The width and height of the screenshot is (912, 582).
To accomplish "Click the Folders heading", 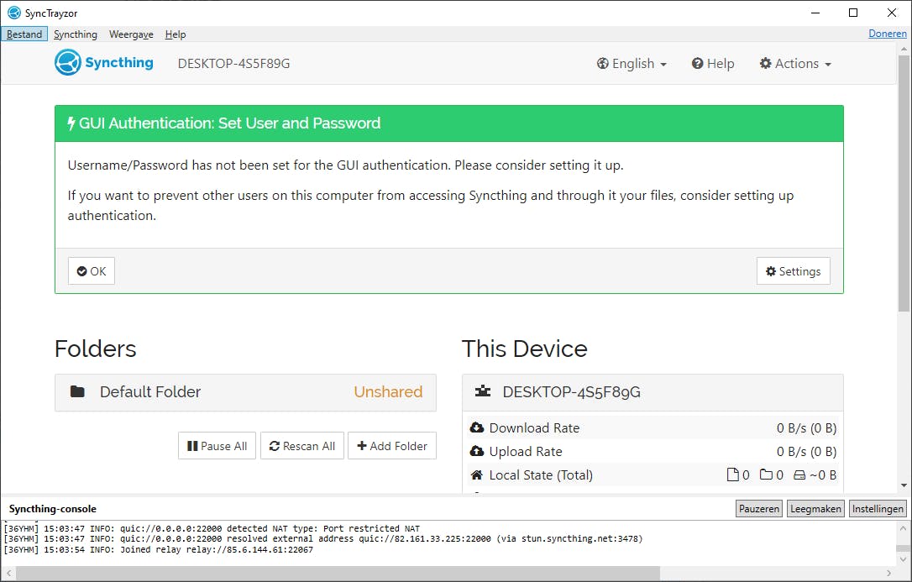I will point(96,349).
